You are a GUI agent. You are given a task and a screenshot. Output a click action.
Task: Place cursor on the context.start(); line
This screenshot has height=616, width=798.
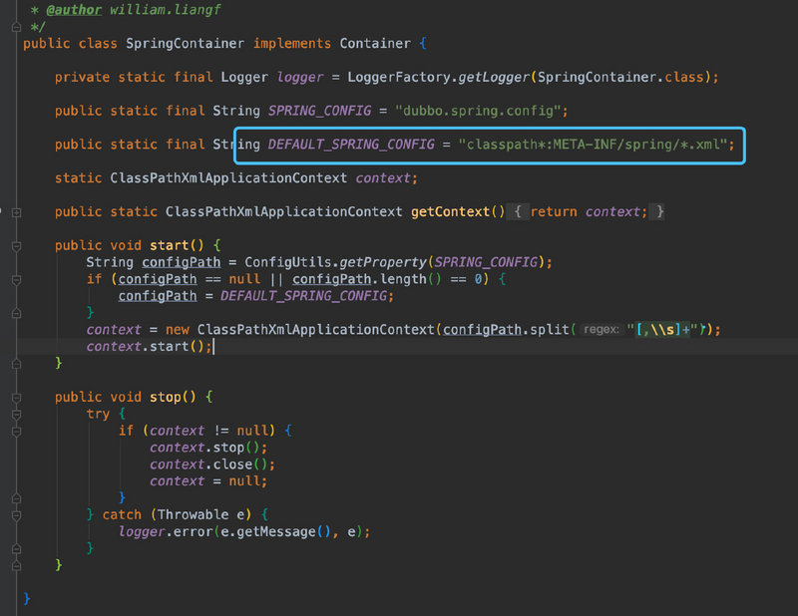coord(149,347)
